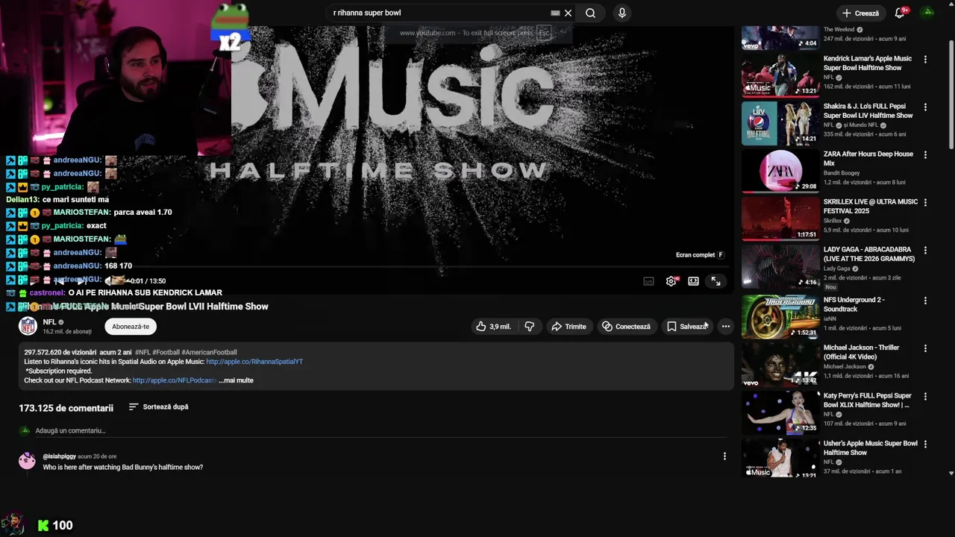Toggle subtitles in the video player
Image resolution: width=955 pixels, height=537 pixels.
pos(648,281)
